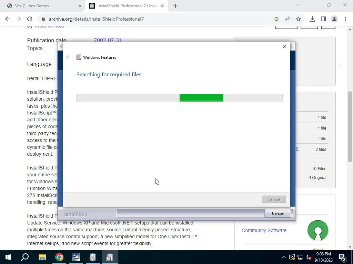Open the Community Software link
This screenshot has width=353, height=264.
264,230
